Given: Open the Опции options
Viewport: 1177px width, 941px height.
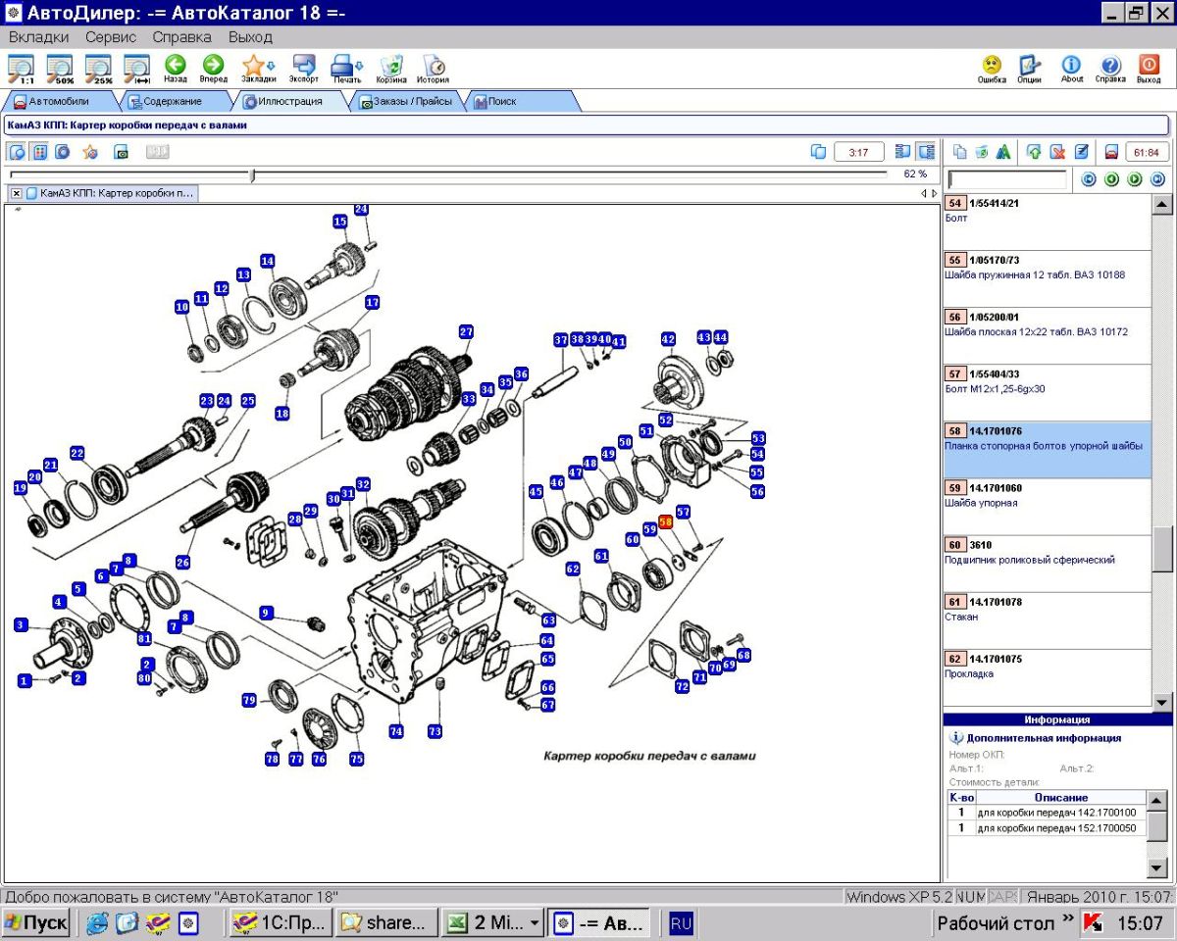Looking at the screenshot, I should click(1030, 69).
